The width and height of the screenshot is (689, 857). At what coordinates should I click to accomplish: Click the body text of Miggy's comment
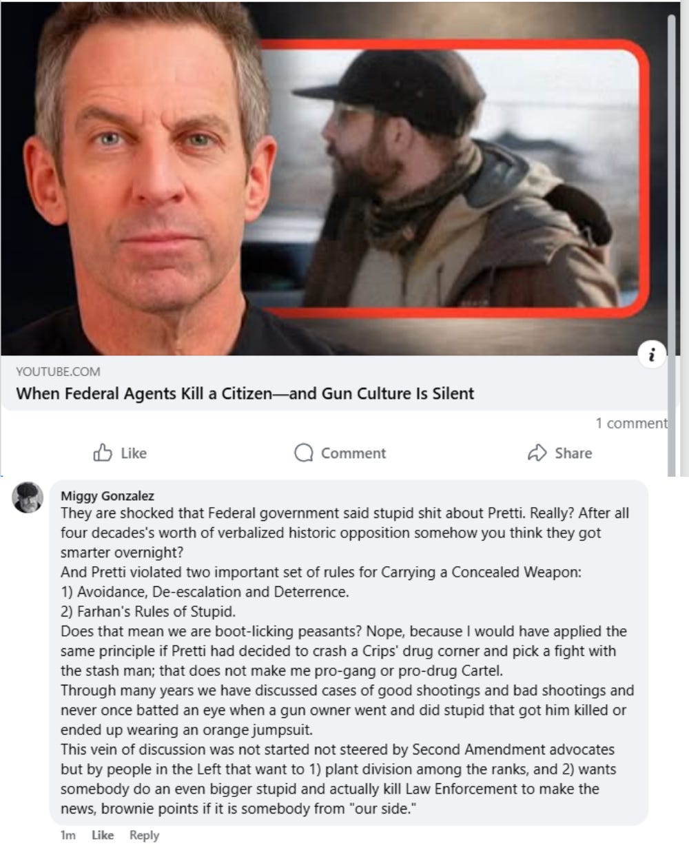click(x=347, y=661)
